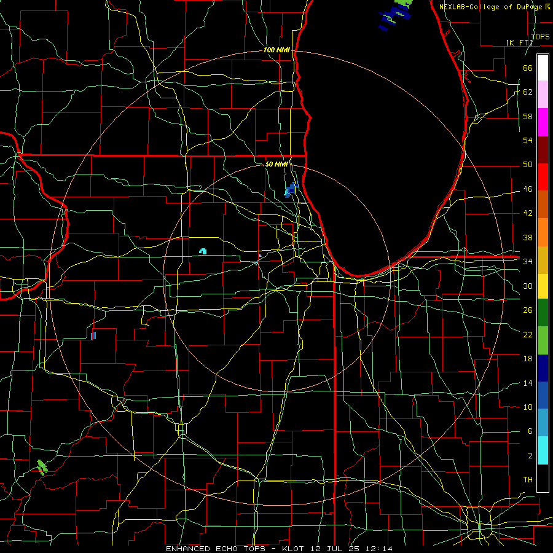The height and width of the screenshot is (553, 553).
Task: Pick the gold legend swatch near 34
Action: pos(543,261)
